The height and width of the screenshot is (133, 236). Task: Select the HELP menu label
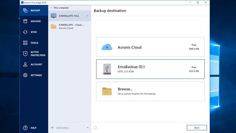point(34,128)
